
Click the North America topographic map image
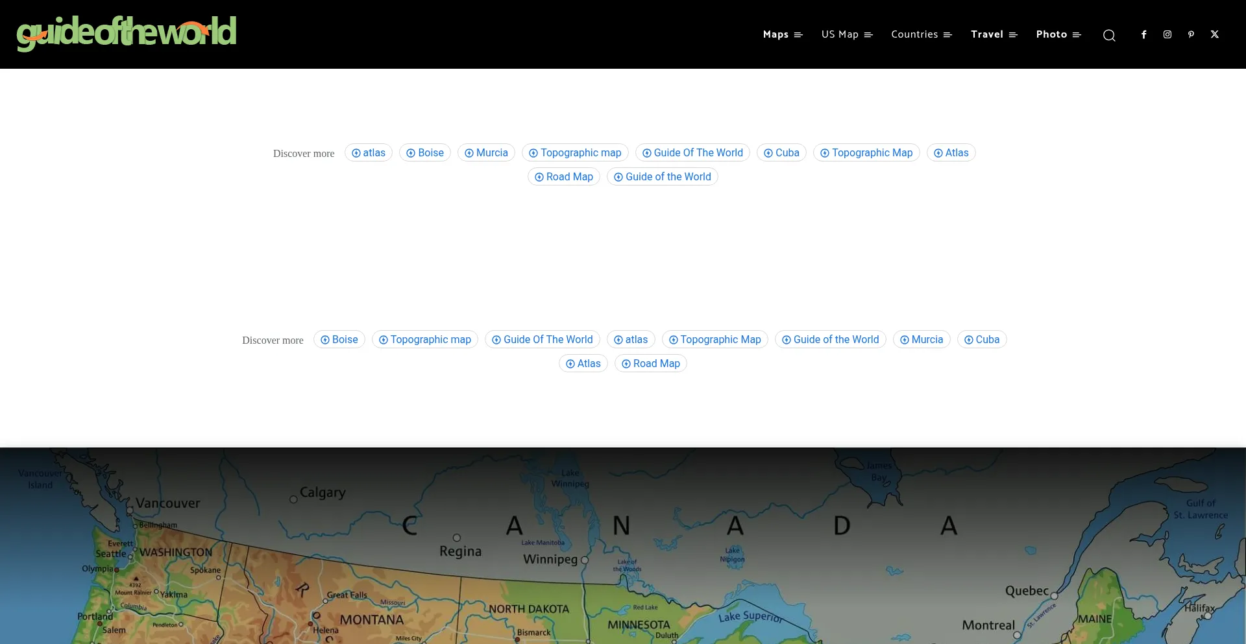(x=623, y=551)
